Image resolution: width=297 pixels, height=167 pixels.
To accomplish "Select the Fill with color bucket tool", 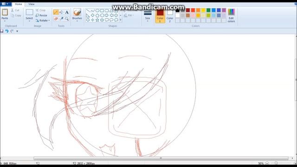I will [x=61, y=13].
